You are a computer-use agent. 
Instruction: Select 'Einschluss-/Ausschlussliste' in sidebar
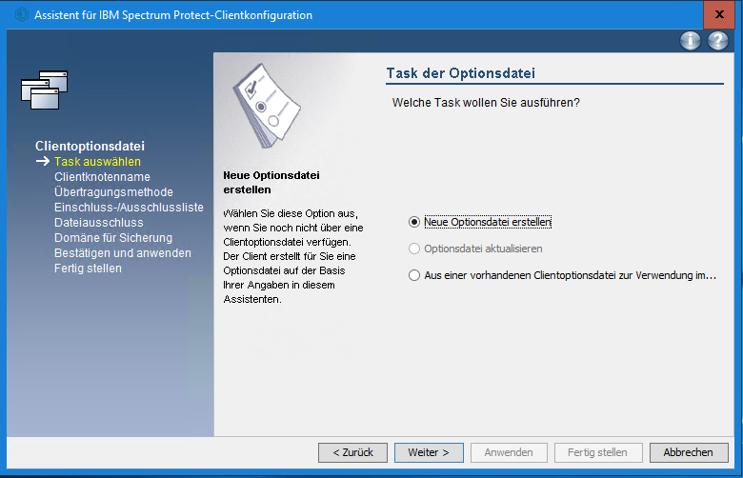(x=129, y=208)
